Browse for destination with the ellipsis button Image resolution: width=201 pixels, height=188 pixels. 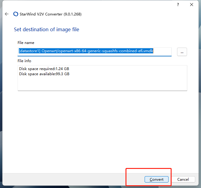click(182, 52)
